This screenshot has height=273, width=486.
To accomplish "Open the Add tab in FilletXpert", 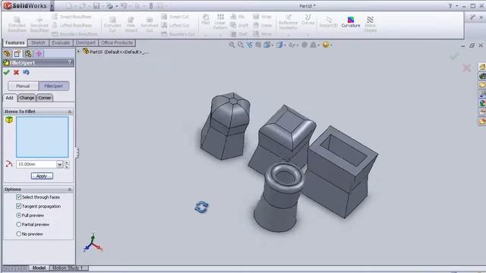I will 10,98.
